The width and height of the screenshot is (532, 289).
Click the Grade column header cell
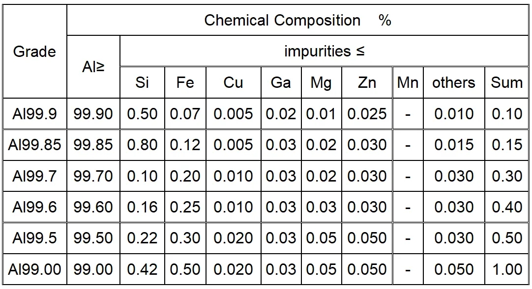(x=34, y=52)
